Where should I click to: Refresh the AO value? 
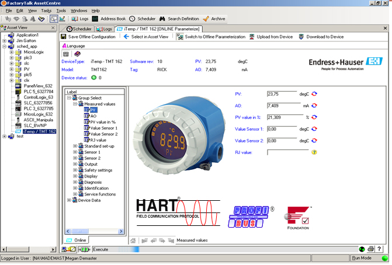pos(314,106)
